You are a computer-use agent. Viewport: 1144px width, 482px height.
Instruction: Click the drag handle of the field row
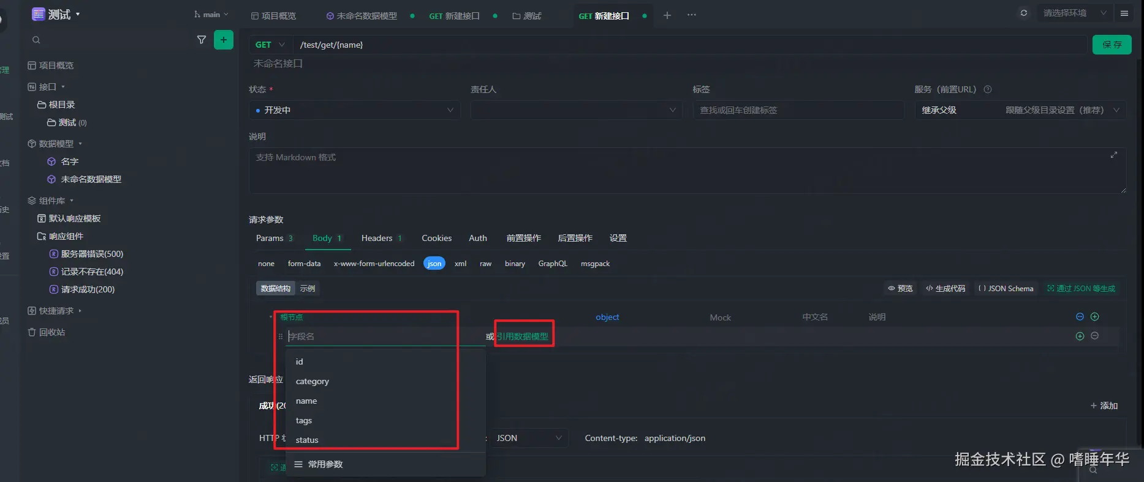[x=281, y=336]
